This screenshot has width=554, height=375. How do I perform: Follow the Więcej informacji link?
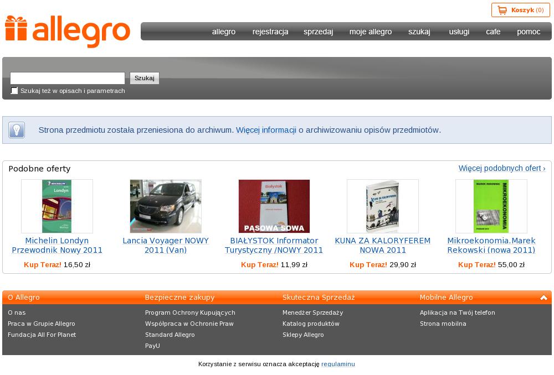pos(266,130)
